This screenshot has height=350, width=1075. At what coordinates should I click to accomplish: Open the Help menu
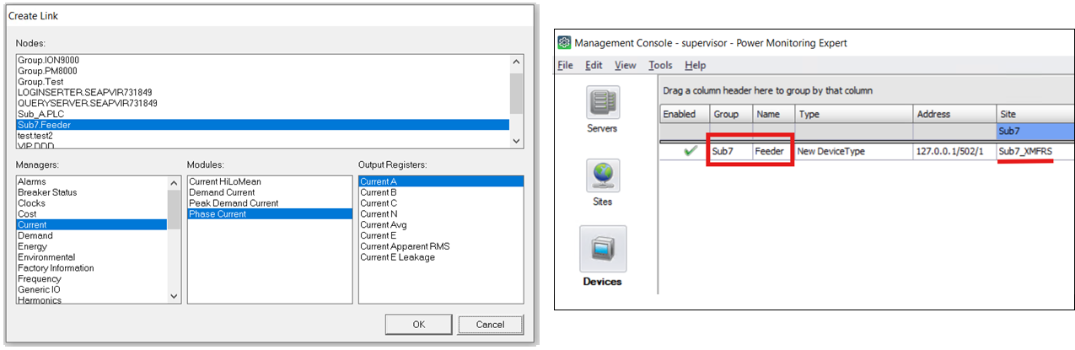695,65
